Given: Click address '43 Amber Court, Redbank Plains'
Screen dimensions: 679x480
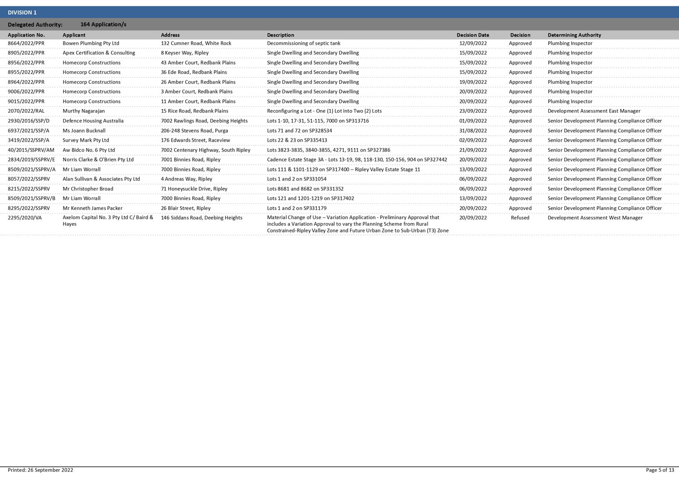Looking at the screenshot, I should coord(198,63).
